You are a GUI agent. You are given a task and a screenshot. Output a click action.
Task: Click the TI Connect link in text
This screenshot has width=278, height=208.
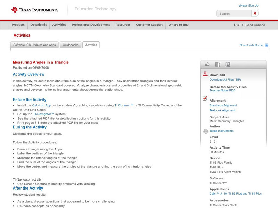(124, 105)
